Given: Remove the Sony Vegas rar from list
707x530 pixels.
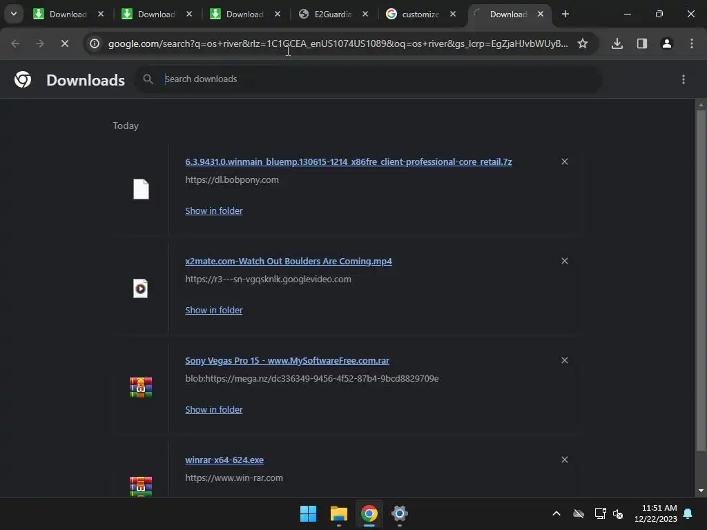Looking at the screenshot, I should [565, 360].
